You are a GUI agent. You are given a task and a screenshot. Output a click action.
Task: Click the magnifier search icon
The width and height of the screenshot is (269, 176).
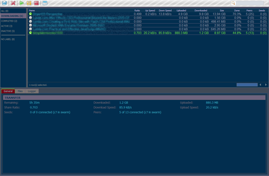click(233, 3)
